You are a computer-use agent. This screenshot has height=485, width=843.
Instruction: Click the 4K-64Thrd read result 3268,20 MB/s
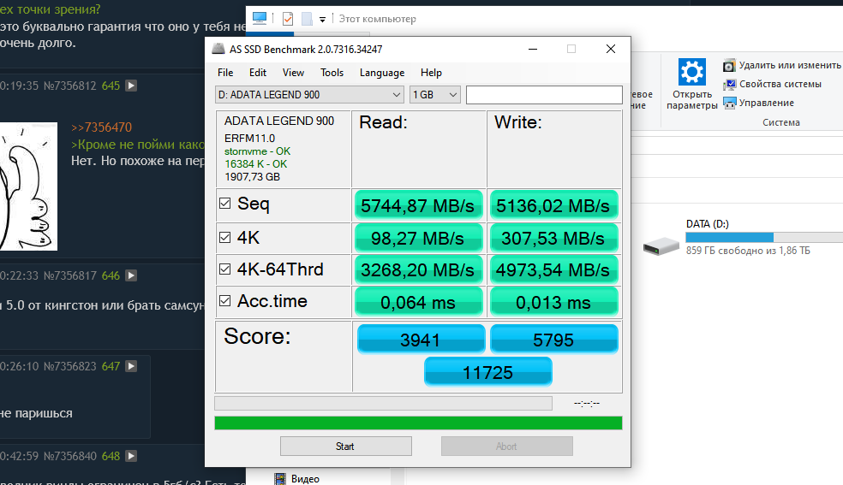(418, 269)
